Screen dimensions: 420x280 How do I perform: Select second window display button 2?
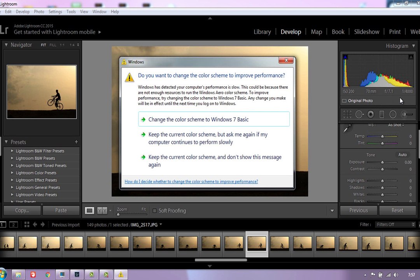coord(13,224)
